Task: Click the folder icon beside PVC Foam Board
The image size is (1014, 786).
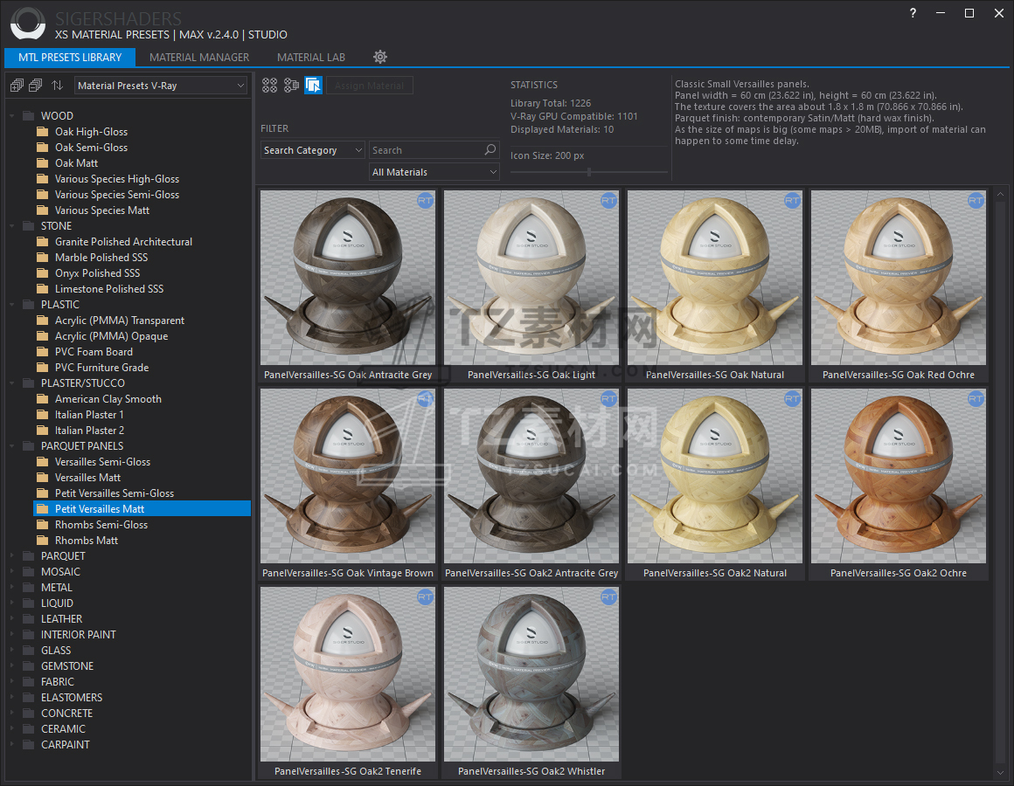Action: tap(43, 352)
